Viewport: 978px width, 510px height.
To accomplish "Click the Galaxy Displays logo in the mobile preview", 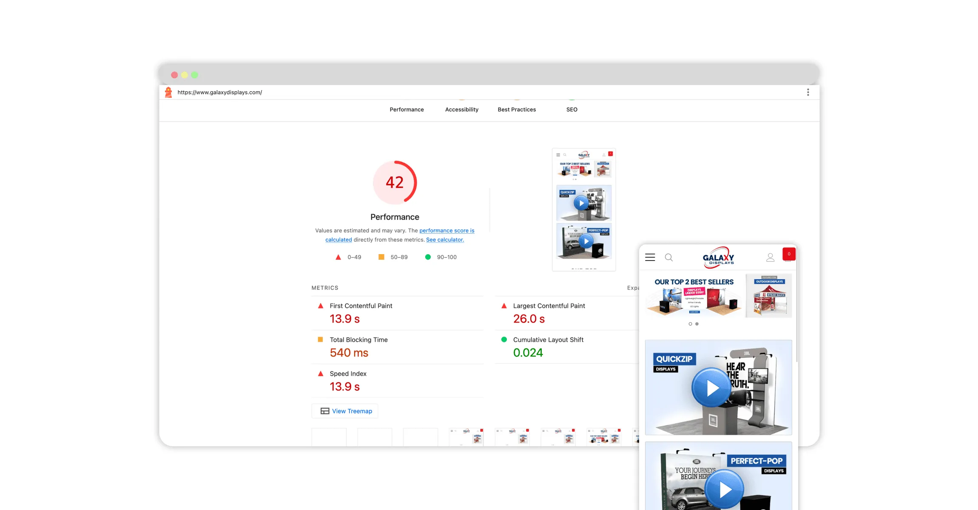I will 719,258.
